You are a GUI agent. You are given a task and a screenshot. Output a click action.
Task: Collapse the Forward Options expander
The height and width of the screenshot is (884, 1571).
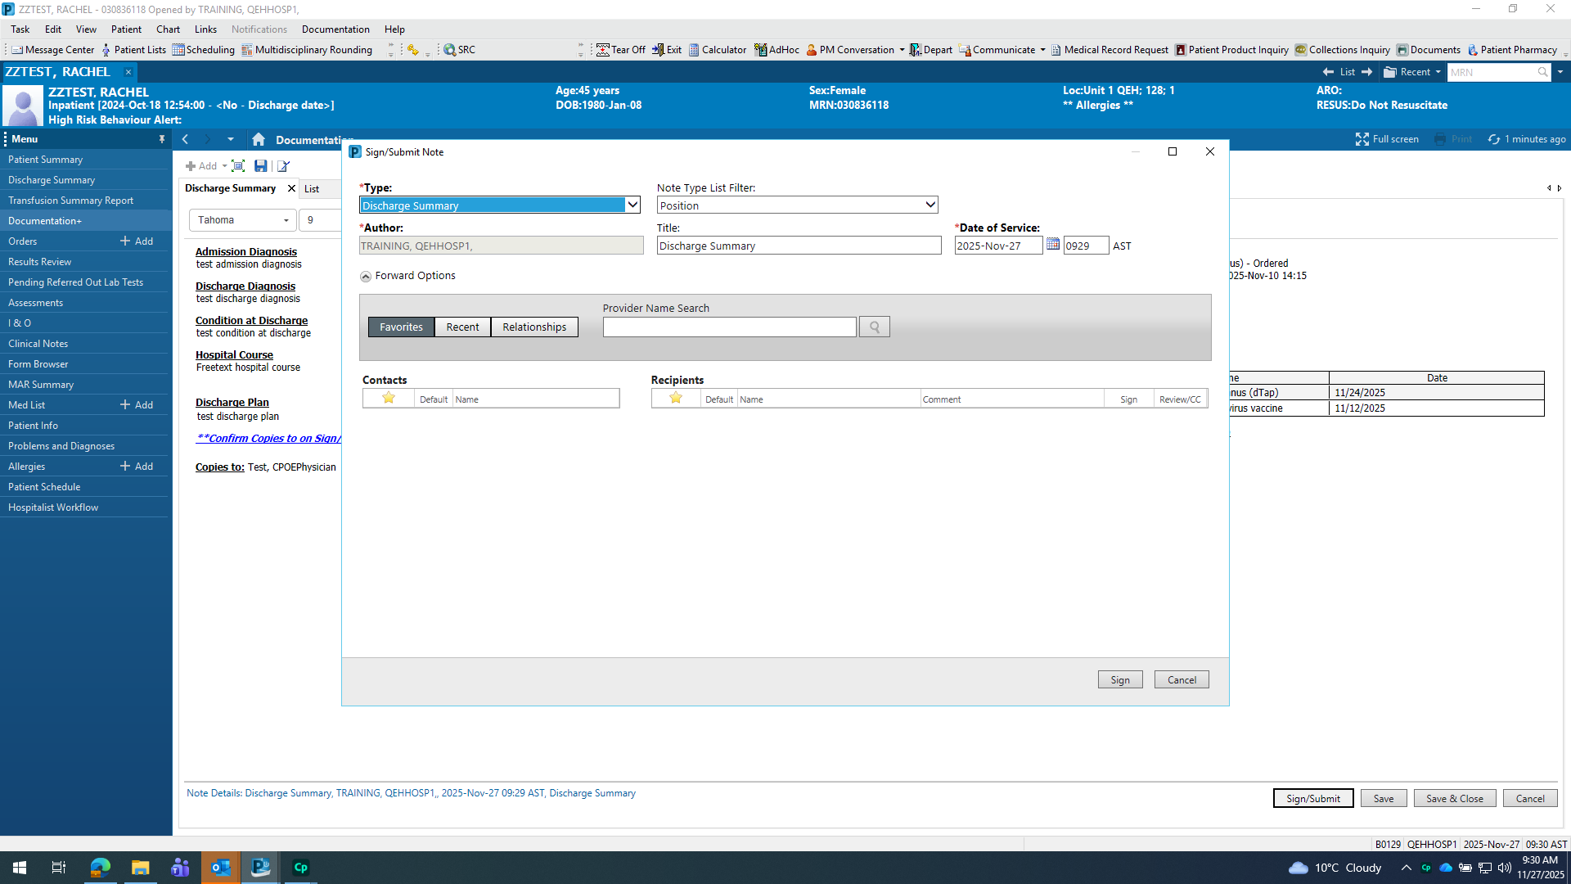[x=366, y=277]
